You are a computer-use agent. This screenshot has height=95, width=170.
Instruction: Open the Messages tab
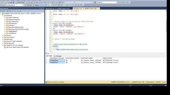pyautogui.click(x=58, y=56)
